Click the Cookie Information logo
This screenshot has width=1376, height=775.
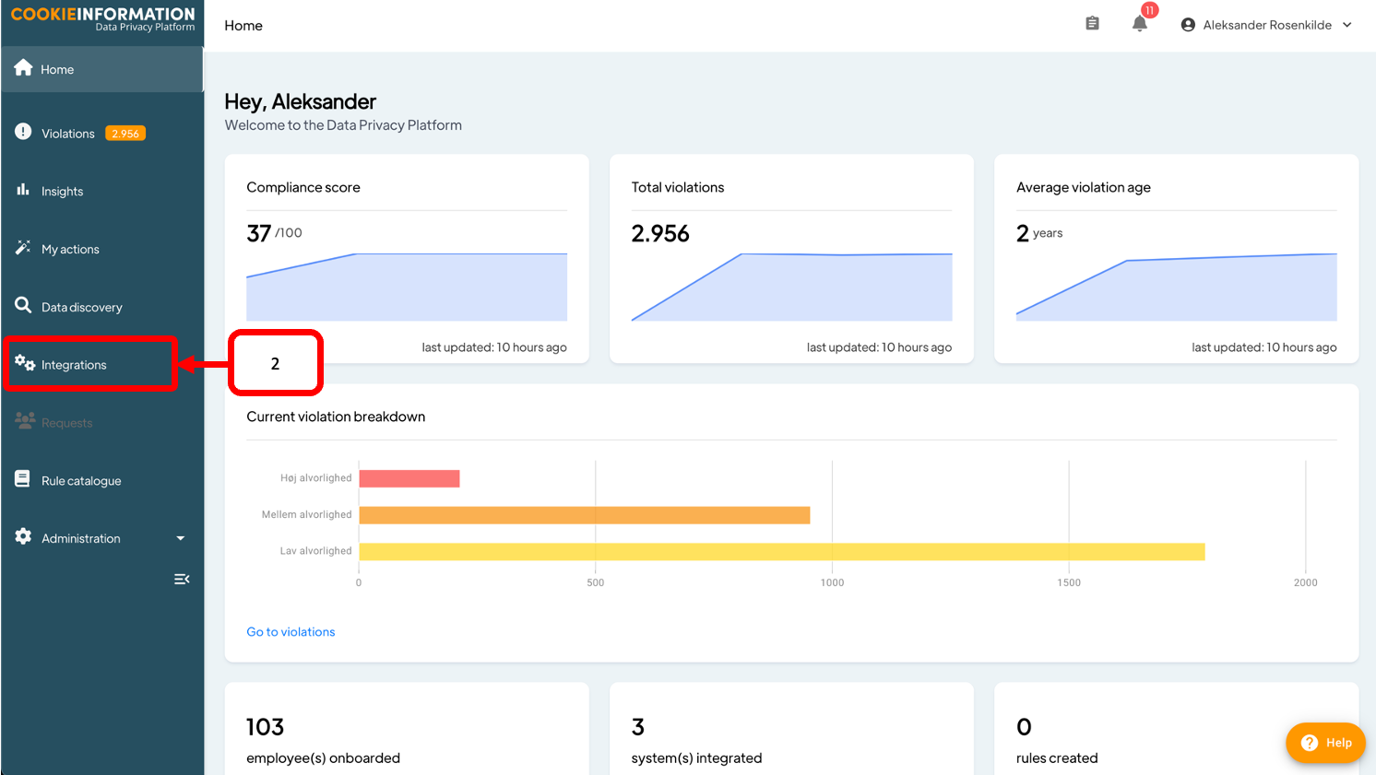[102, 19]
